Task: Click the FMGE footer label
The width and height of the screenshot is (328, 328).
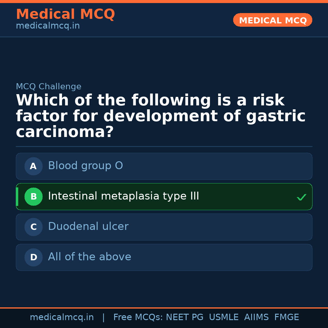Action: pos(286,317)
